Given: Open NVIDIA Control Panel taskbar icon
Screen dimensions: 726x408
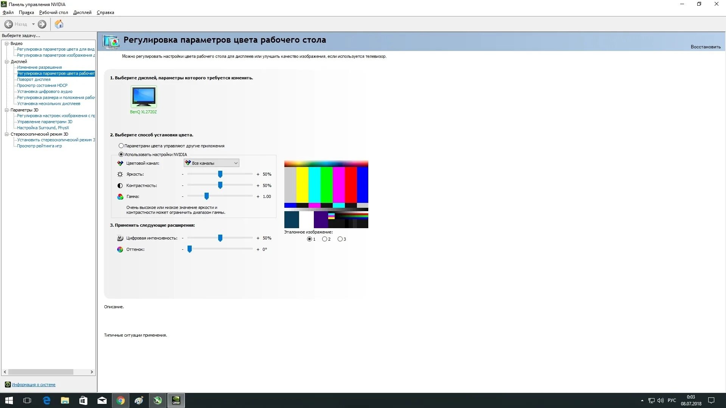Looking at the screenshot, I should [x=176, y=400].
